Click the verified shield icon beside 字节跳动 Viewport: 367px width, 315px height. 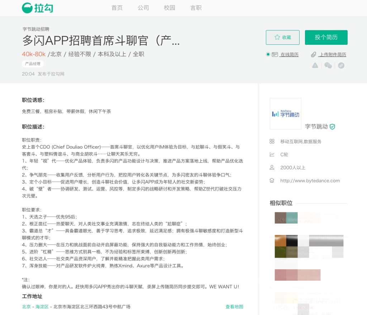click(332, 127)
